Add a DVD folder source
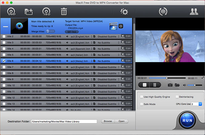Image resolution: width=205 pixels, height=135 pixels. (x=29, y=12)
